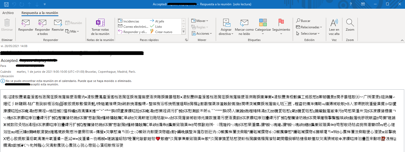
Task: Expand the quick steps gallery More arrow
Action: point(183,32)
